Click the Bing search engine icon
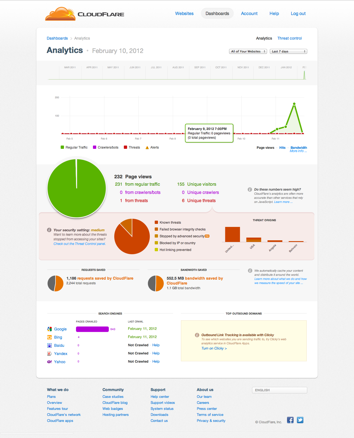This screenshot has width=354, height=438. [49, 337]
